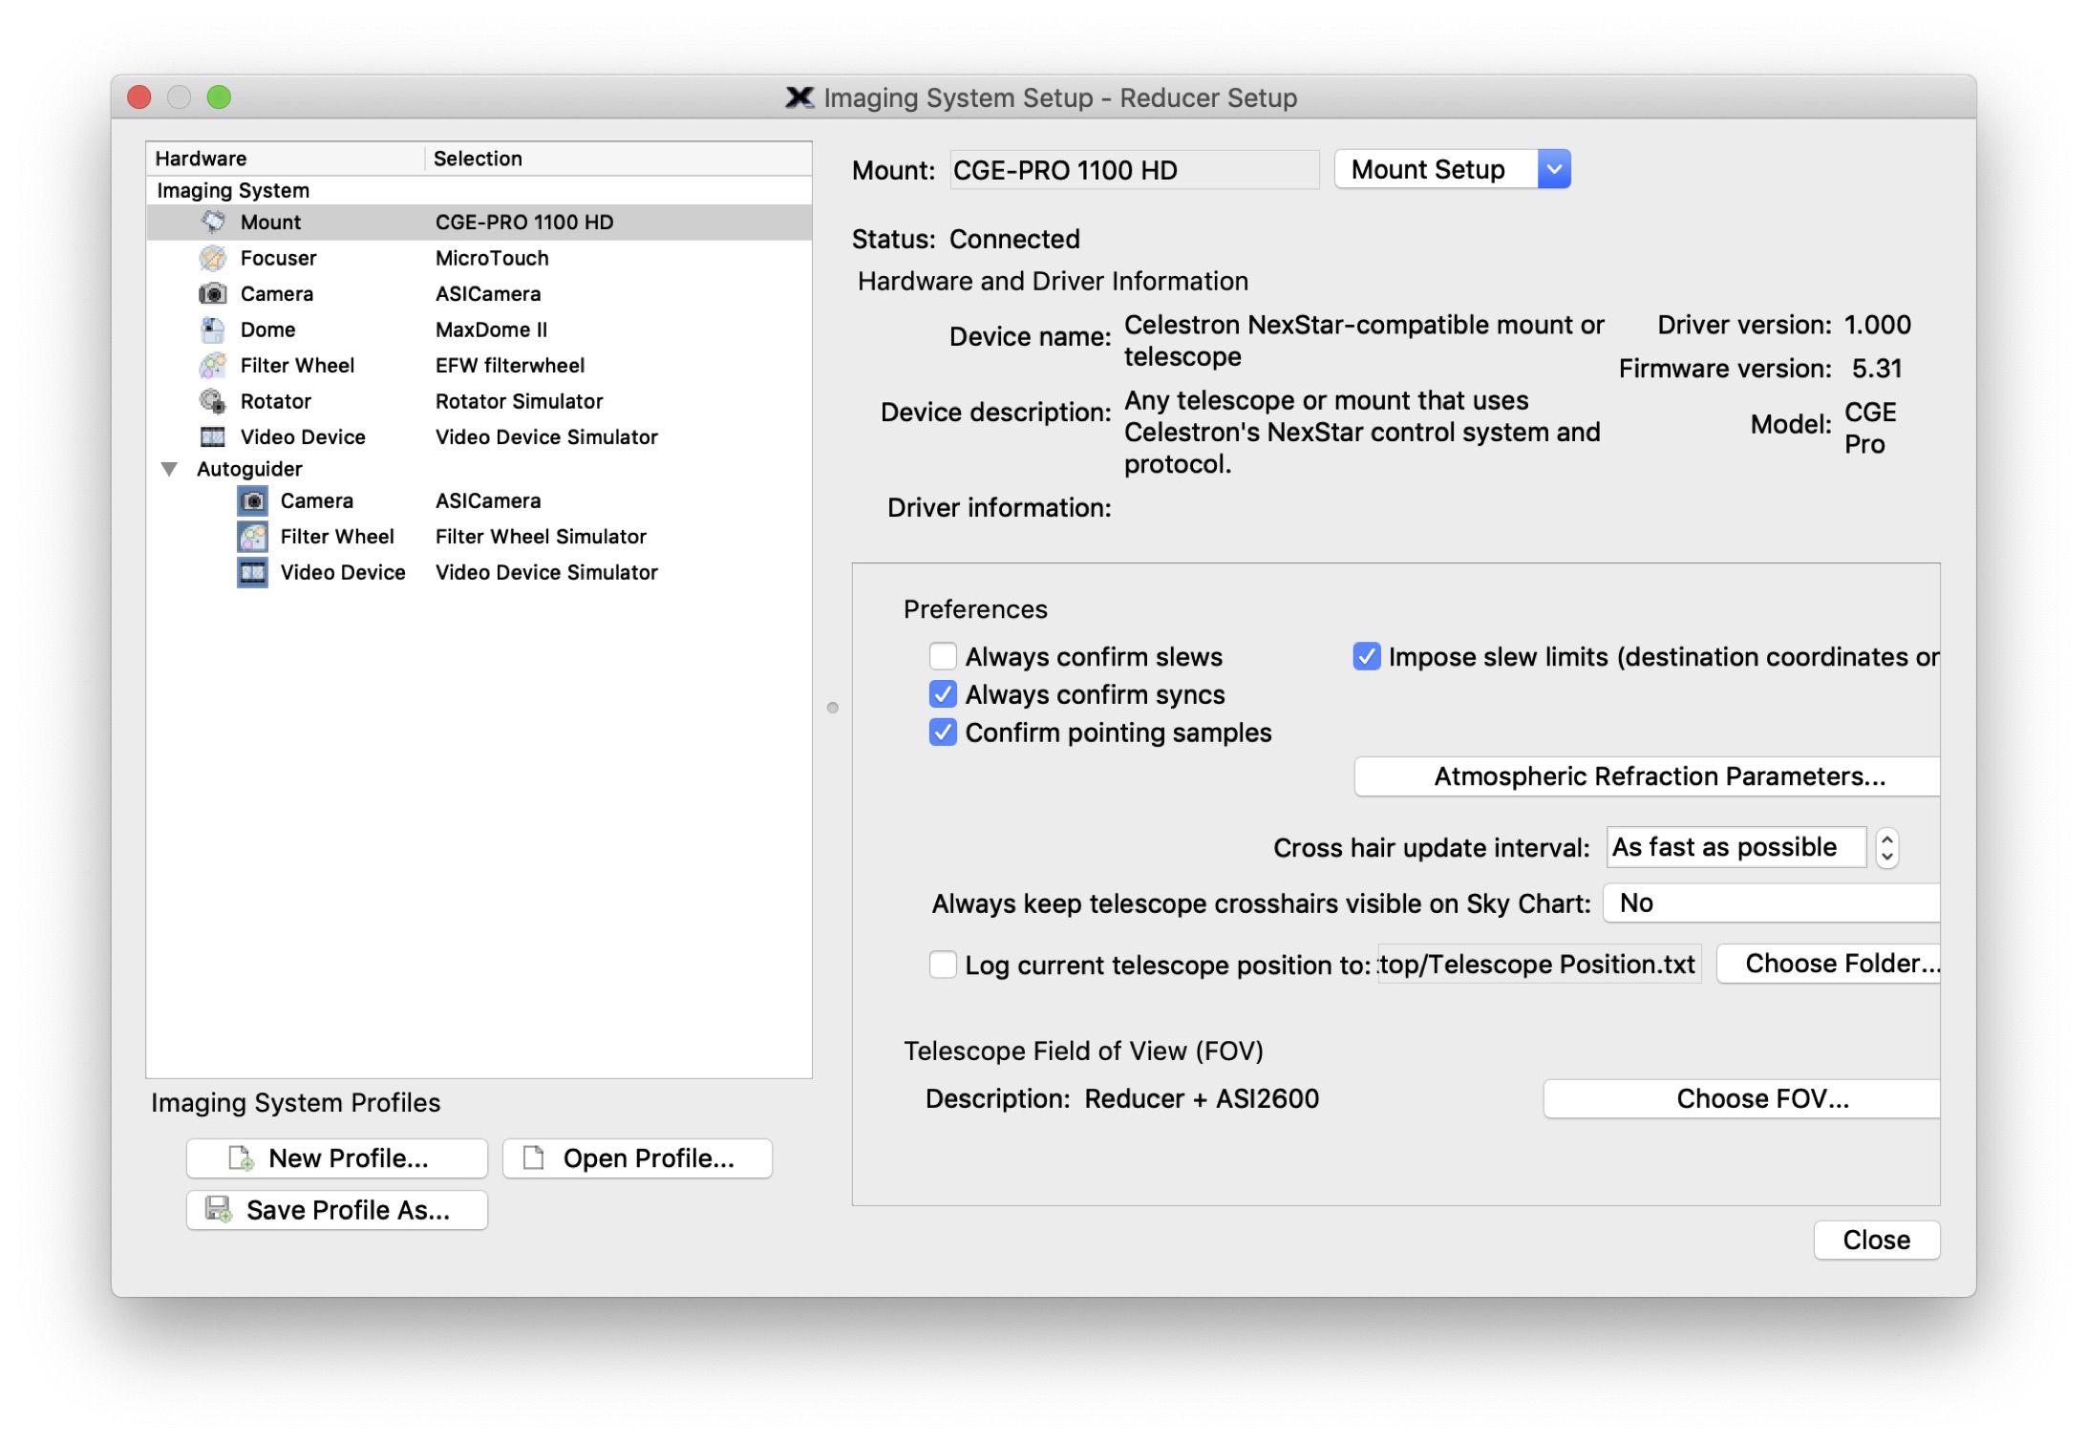
Task: Select the Autoguider group label
Action: [x=249, y=469]
